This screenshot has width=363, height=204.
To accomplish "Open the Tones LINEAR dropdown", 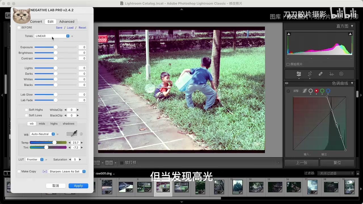I will pos(52,36).
